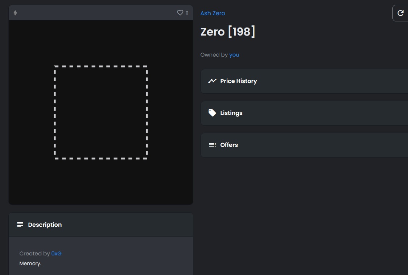Viewport: 408px width, 275px height.
Task: Click the 'Memory.' description text
Action: click(30, 263)
